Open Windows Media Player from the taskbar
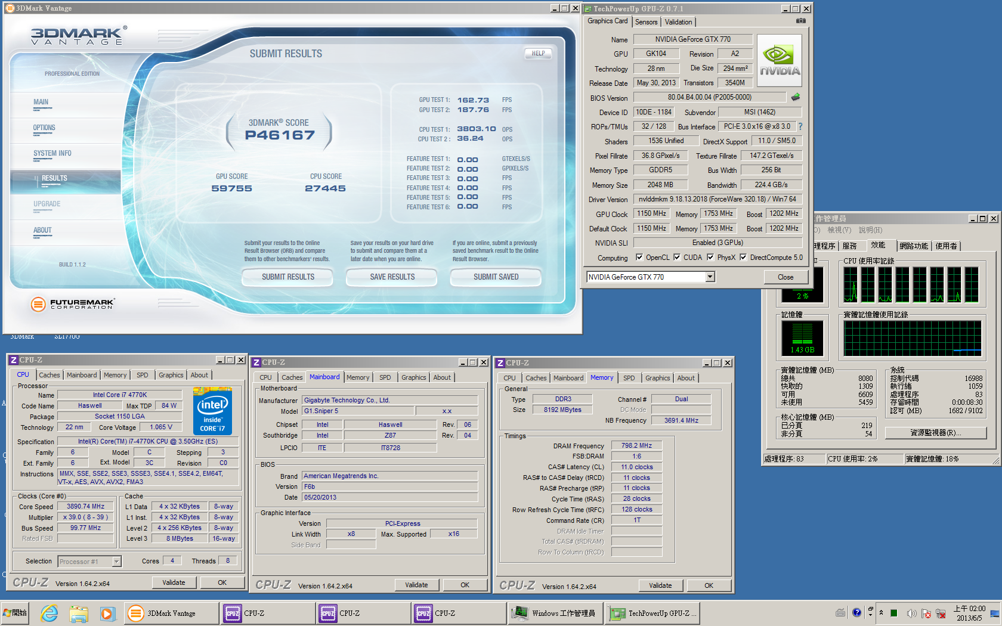The width and height of the screenshot is (1002, 626). (x=107, y=613)
